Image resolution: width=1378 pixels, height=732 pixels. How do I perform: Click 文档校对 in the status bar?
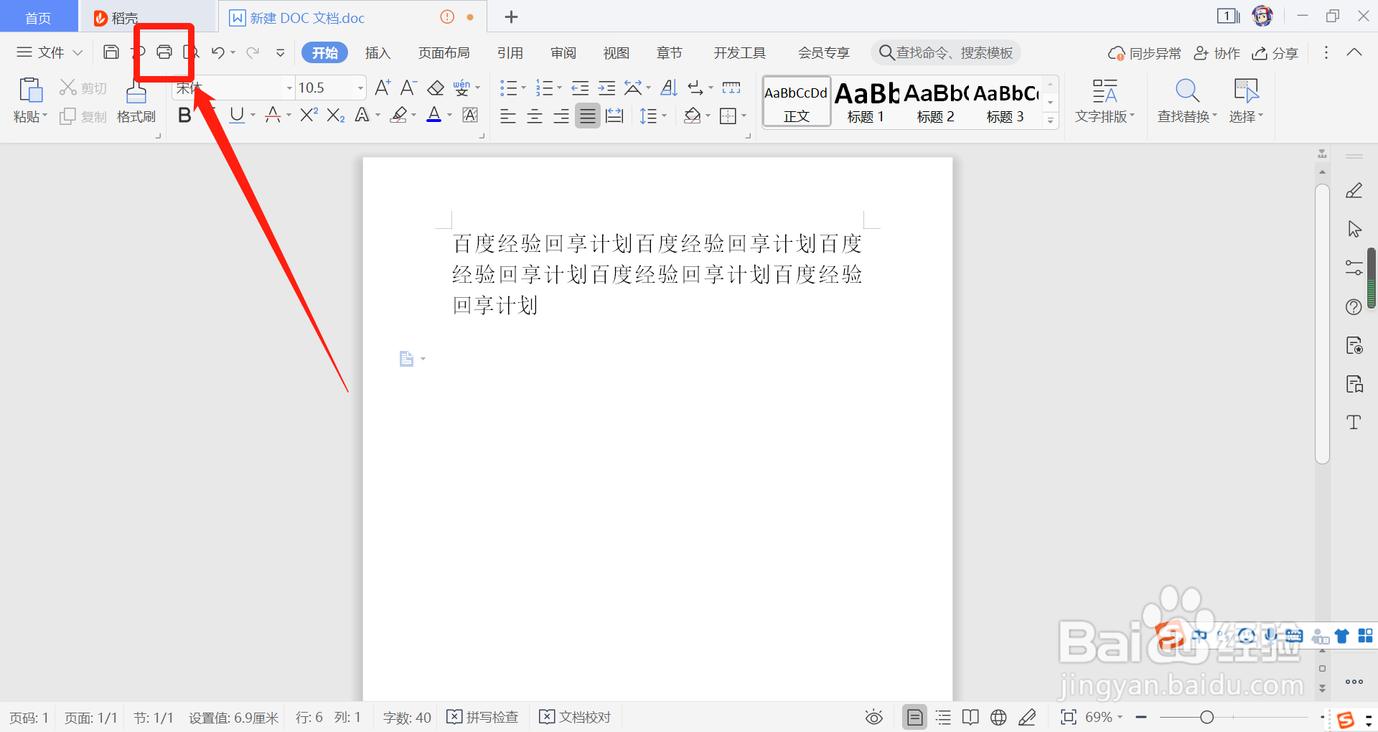pyautogui.click(x=576, y=717)
